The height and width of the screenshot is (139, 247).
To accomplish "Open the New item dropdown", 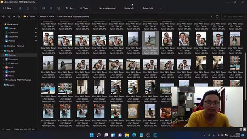I will coord(8,8).
